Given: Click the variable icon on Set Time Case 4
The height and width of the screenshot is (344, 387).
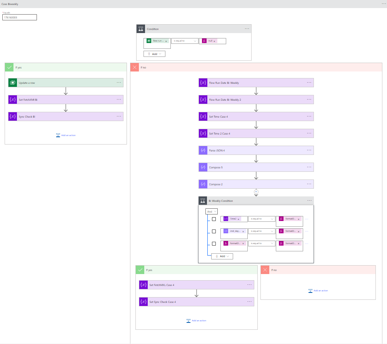Looking at the screenshot, I should 203,116.
